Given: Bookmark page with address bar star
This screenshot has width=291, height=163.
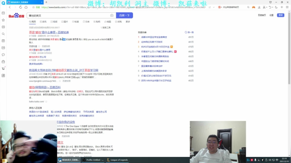Looking at the screenshot, I should 34,7.
